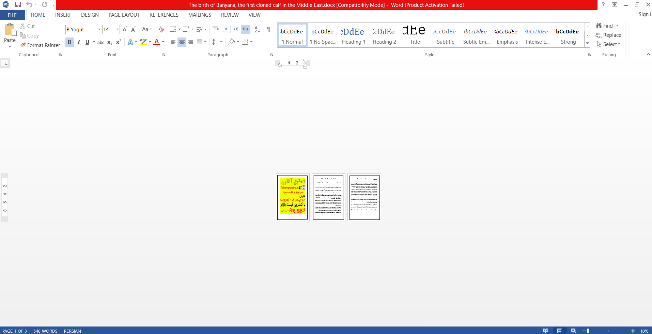The height and width of the screenshot is (334, 652).
Task: Click Format Painter
Action: point(40,45)
